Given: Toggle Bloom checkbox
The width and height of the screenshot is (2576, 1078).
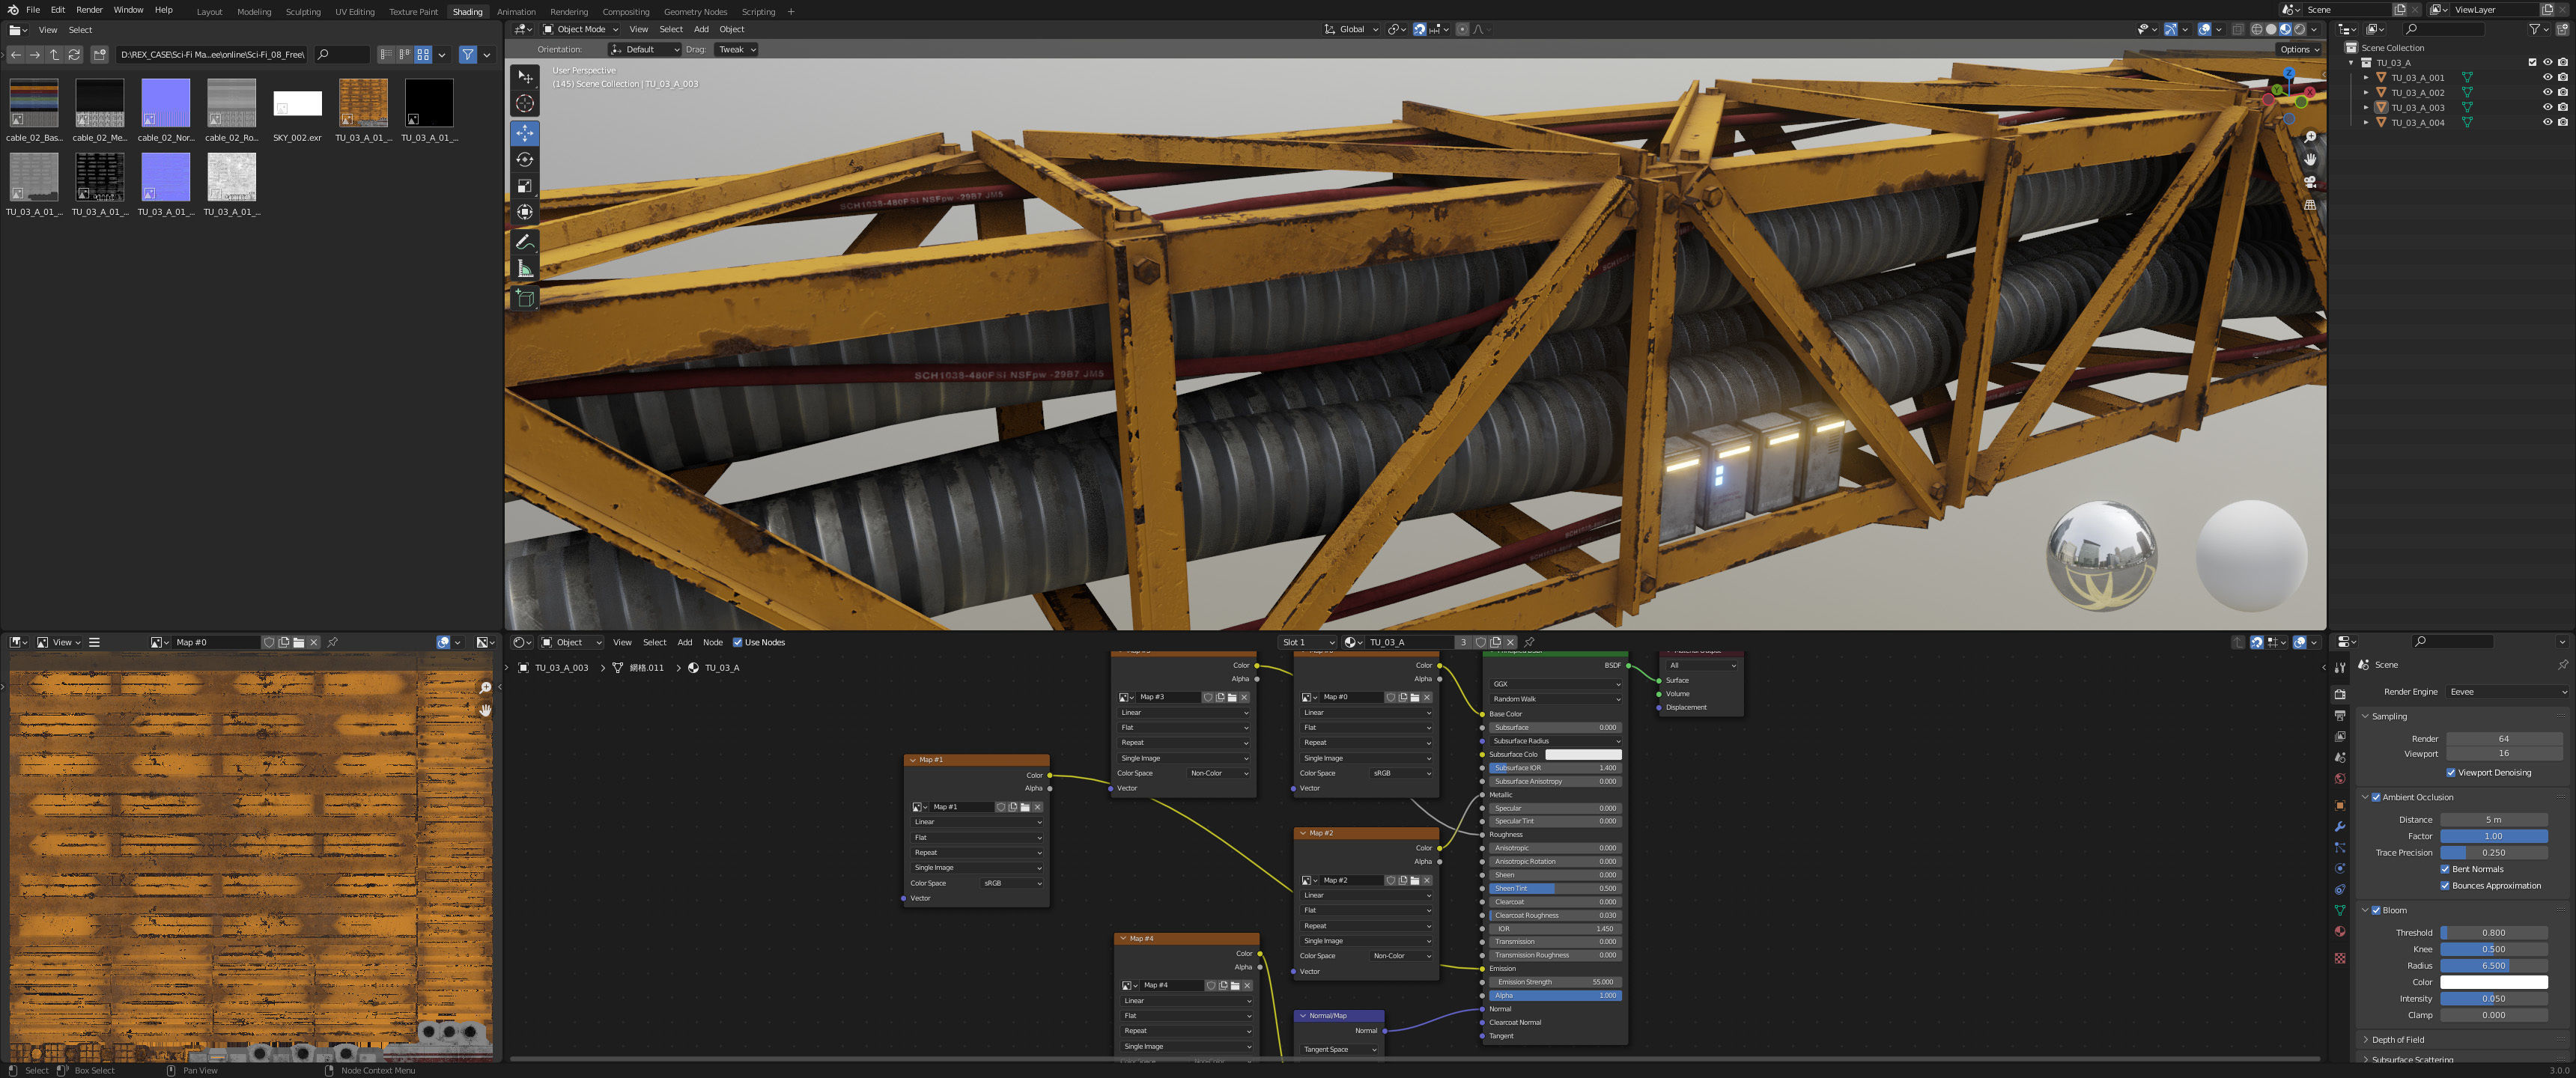Looking at the screenshot, I should pos(2376,911).
